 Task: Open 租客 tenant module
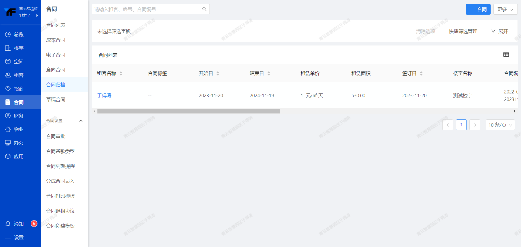click(18, 75)
